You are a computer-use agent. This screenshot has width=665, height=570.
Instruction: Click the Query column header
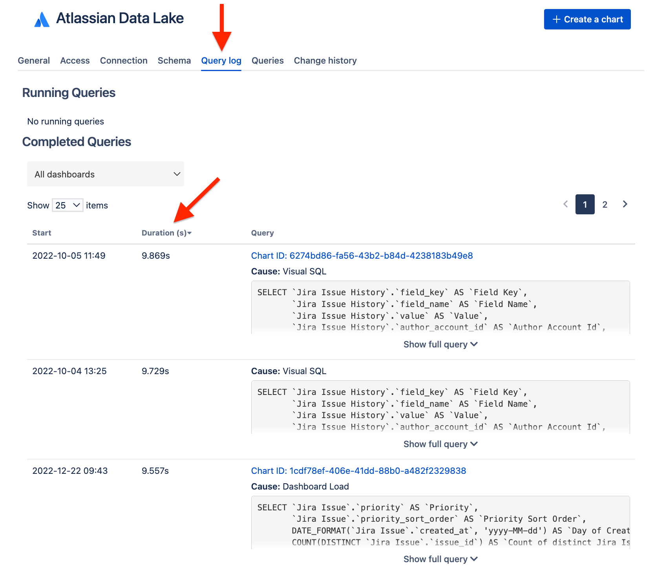click(263, 233)
